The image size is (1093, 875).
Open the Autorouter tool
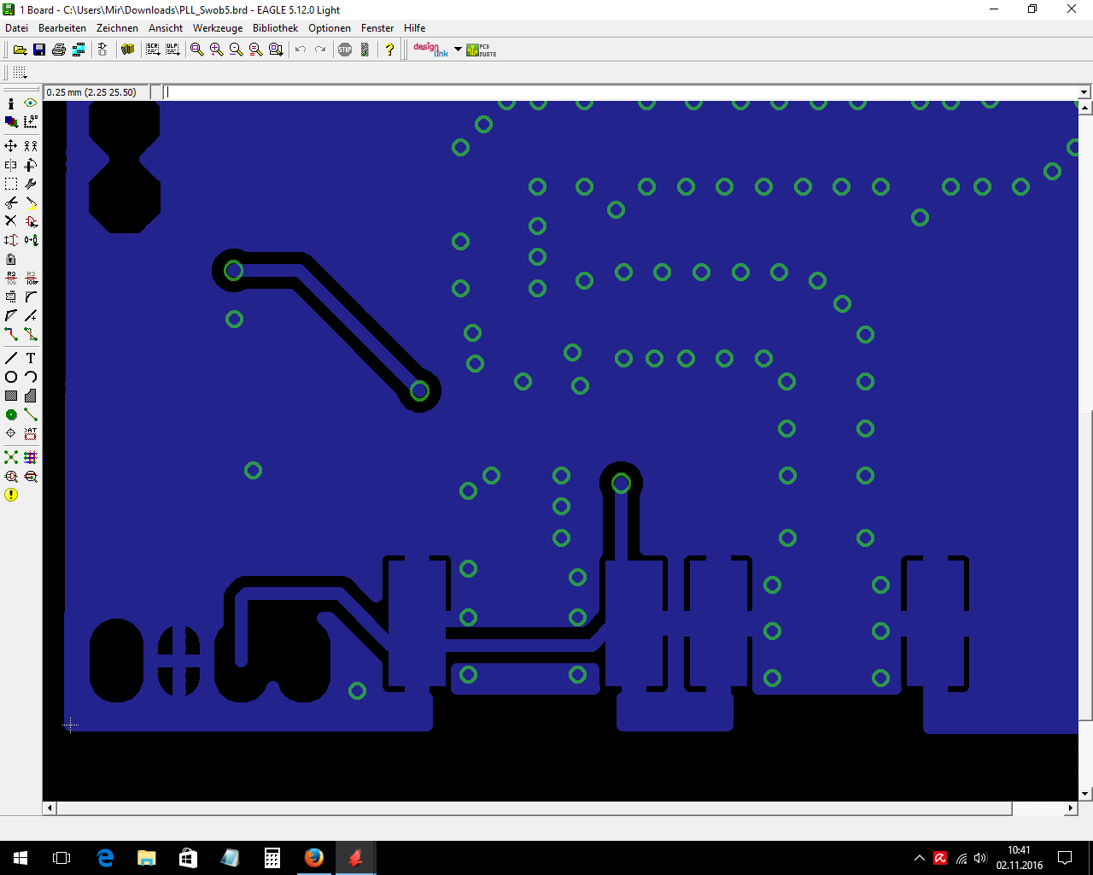[x=31, y=457]
